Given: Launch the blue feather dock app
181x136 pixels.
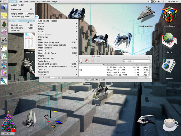Looking at the screenshot, I should point(4,81).
